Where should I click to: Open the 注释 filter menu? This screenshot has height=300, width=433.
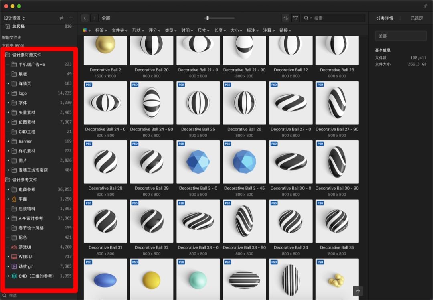[x=269, y=30]
